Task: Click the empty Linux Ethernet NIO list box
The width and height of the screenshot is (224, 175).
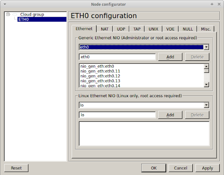Action: (x=144, y=134)
